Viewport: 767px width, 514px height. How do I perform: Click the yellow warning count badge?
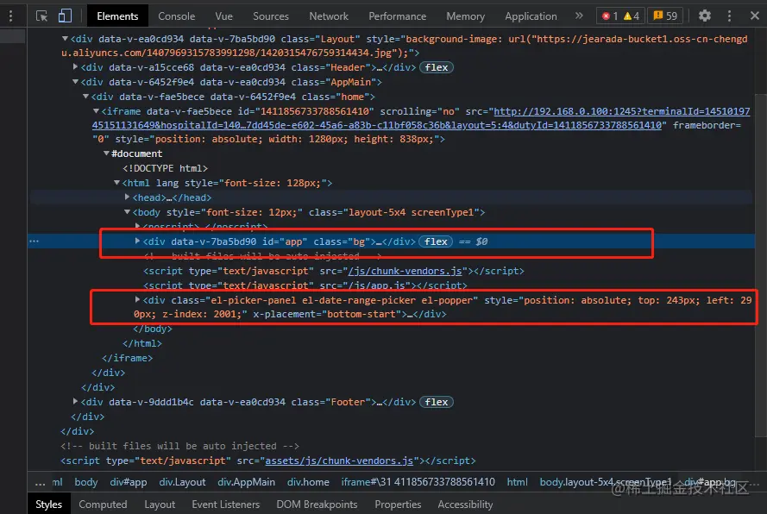(632, 16)
